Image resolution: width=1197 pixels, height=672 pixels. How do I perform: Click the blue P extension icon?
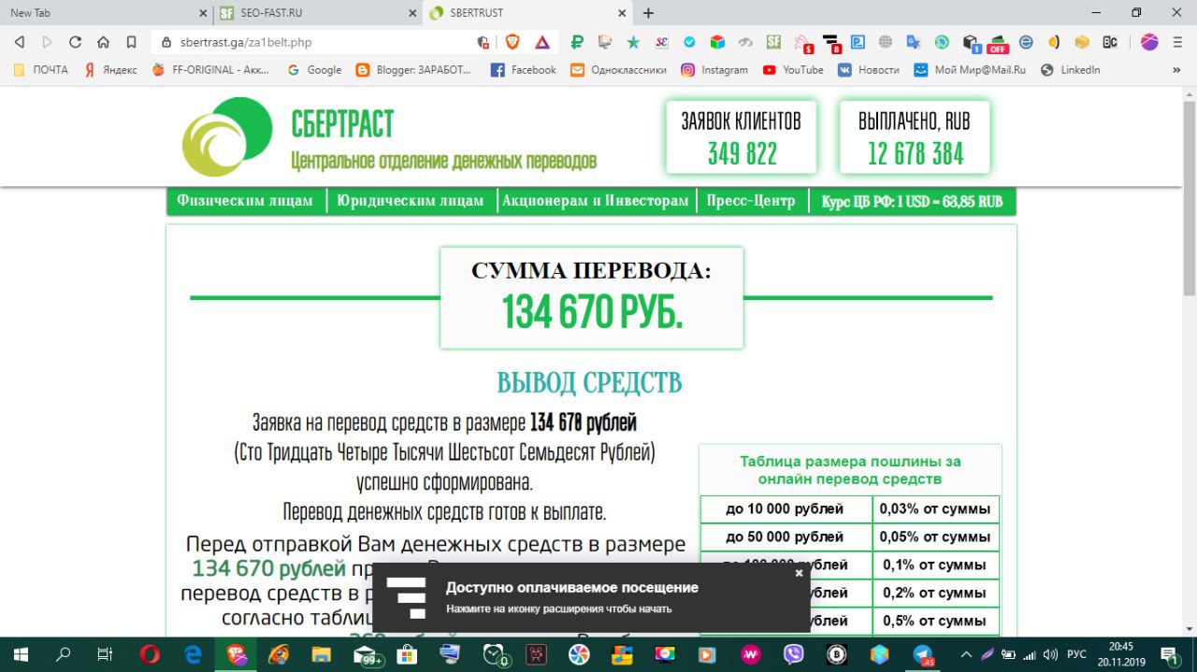click(x=858, y=42)
